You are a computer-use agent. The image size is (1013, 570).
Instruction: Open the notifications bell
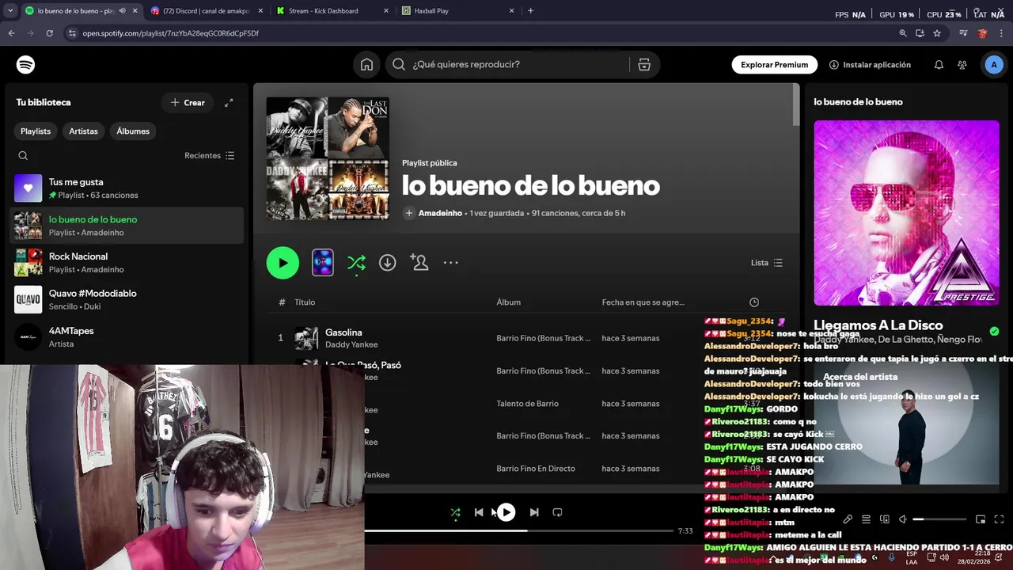pyautogui.click(x=939, y=65)
